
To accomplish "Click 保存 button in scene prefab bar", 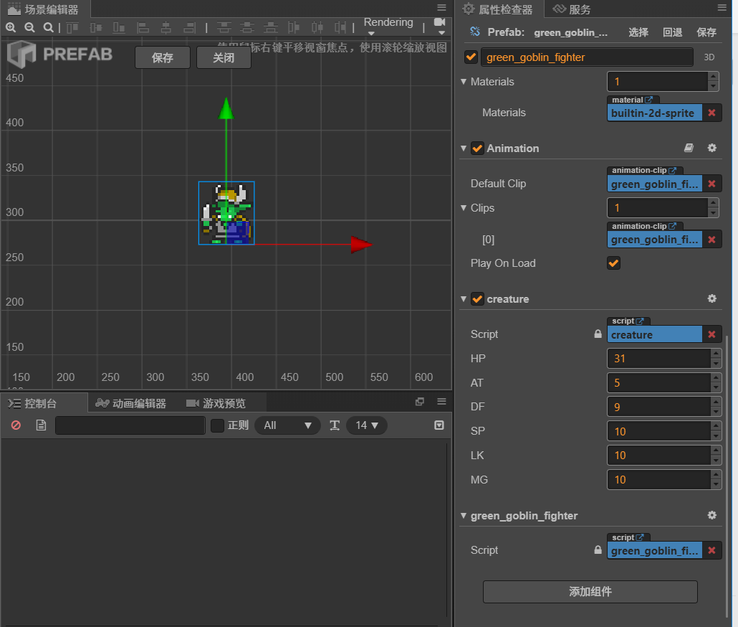I will [x=163, y=57].
